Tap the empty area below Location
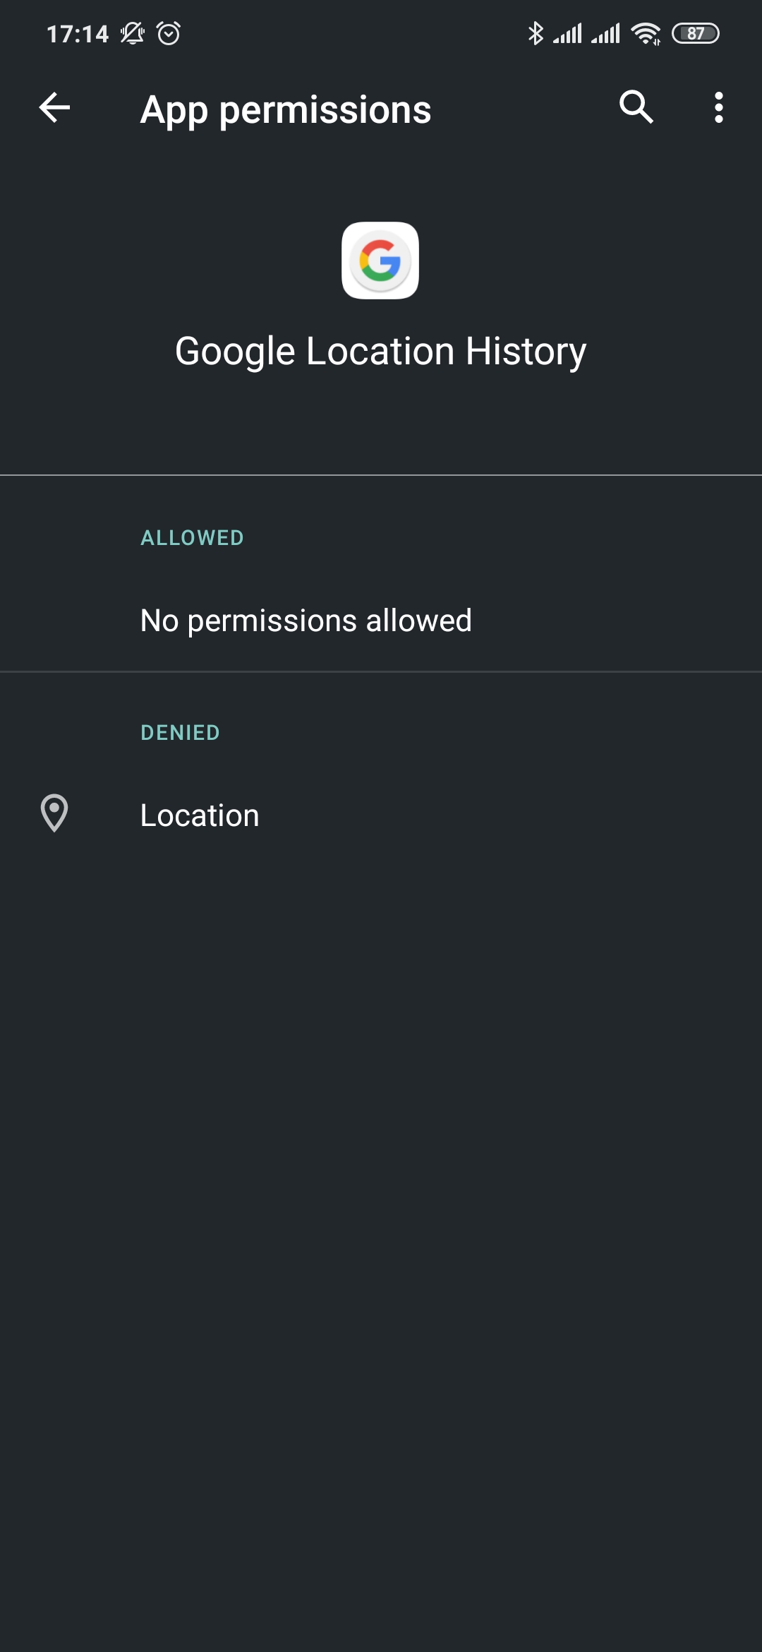Screen dimensions: 762x1652 pyautogui.click(x=381, y=1200)
